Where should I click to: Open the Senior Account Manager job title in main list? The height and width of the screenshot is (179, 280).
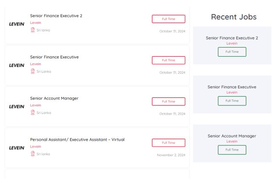tap(54, 98)
